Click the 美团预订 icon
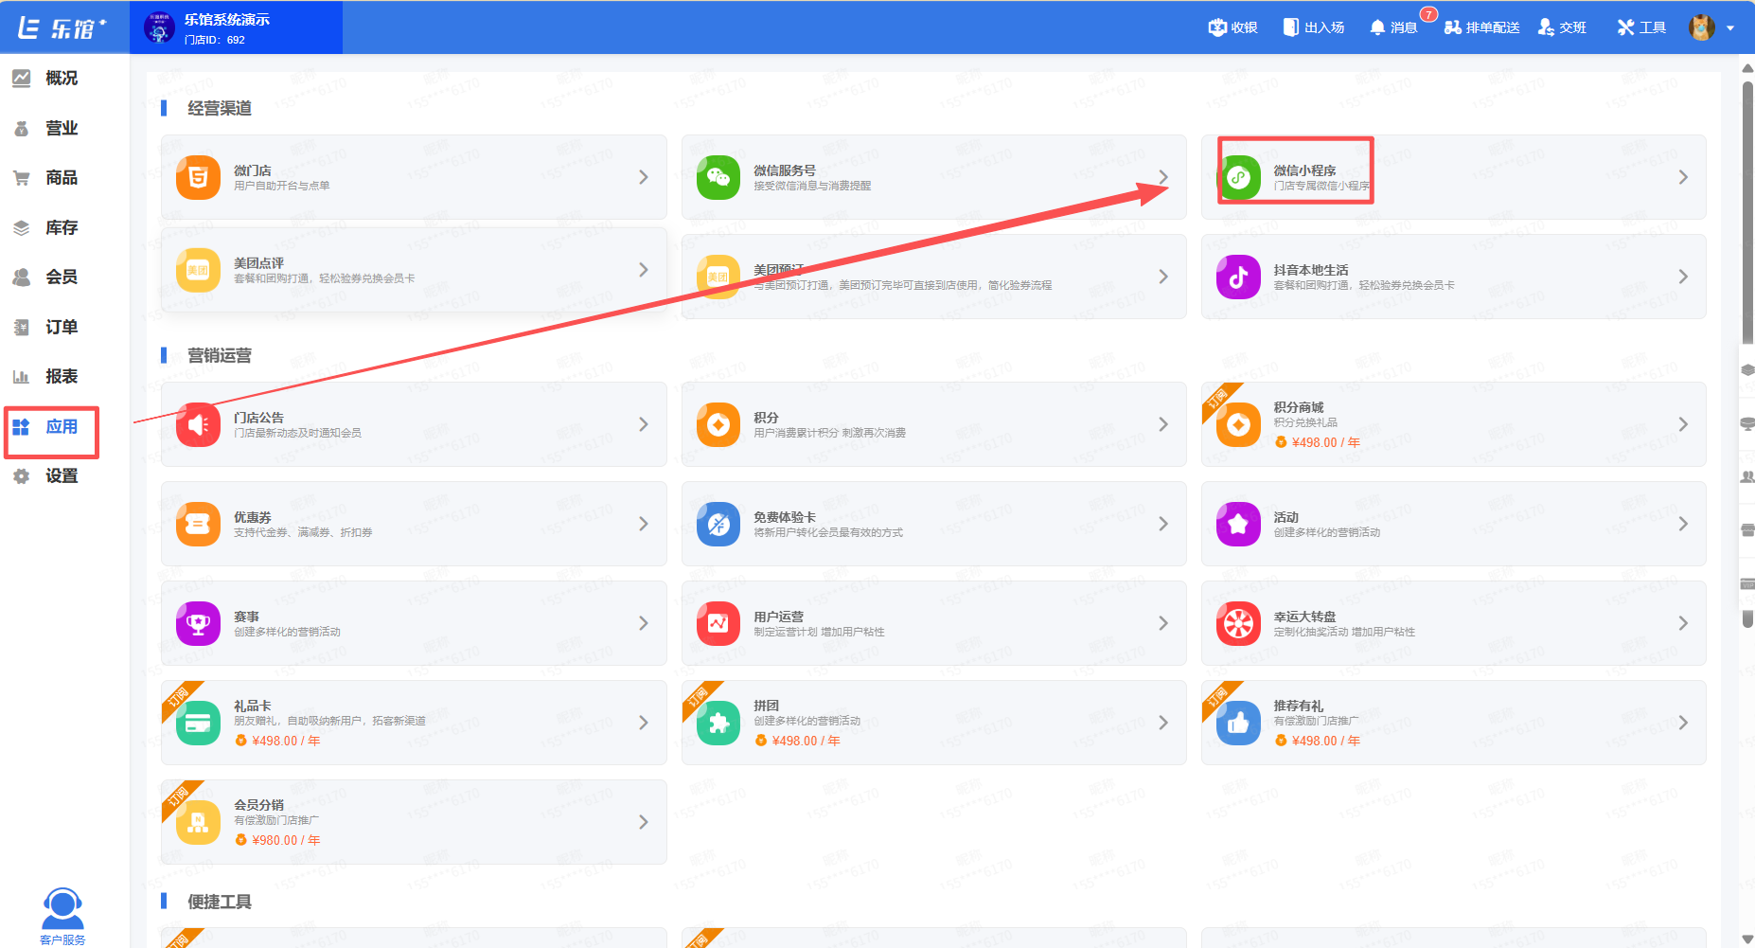The height and width of the screenshot is (948, 1755). [x=718, y=277]
